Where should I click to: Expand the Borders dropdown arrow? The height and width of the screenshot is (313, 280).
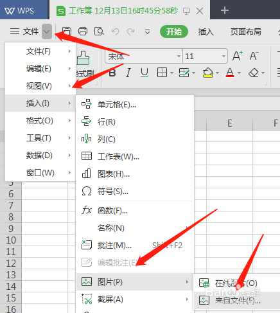[x=171, y=73]
